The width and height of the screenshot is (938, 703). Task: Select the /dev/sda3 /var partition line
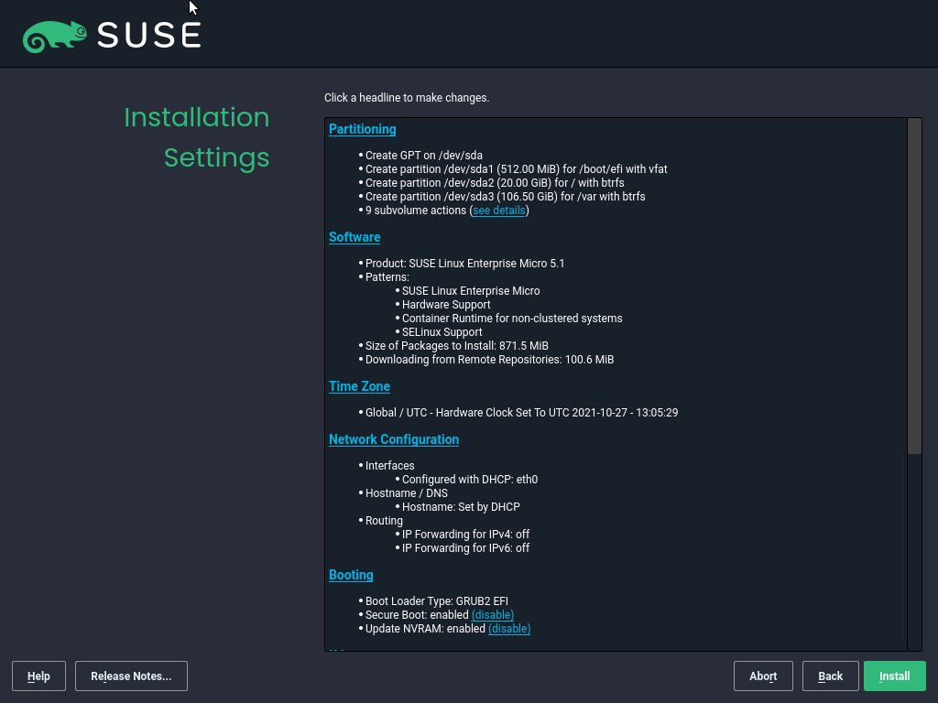[505, 197]
